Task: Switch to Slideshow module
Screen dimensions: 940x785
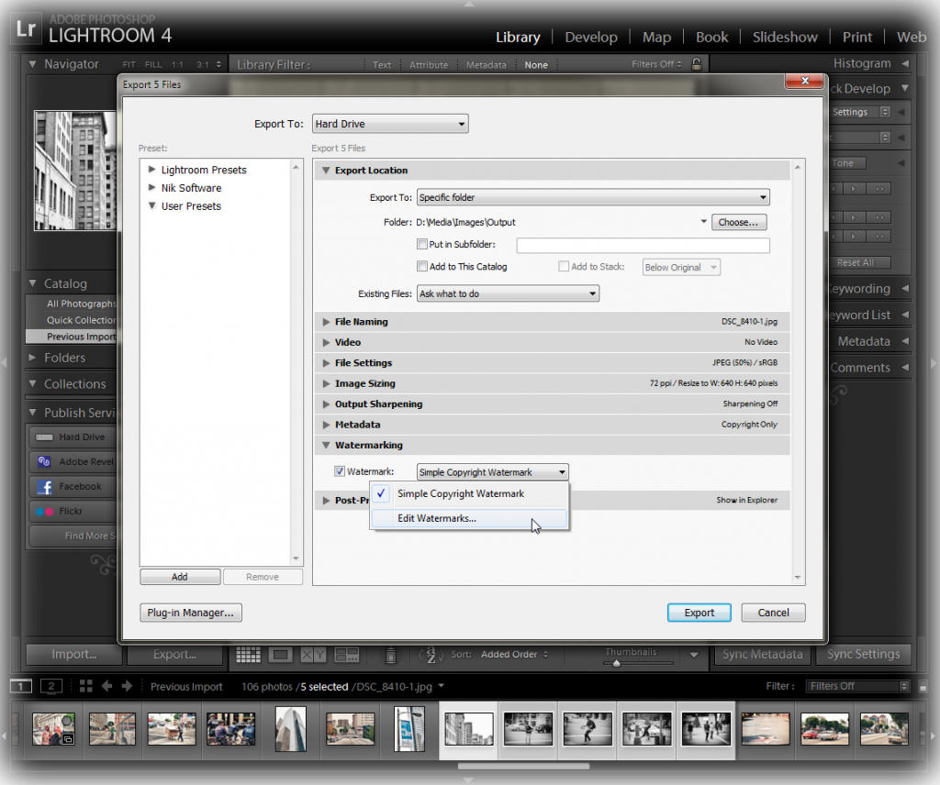Action: [786, 37]
